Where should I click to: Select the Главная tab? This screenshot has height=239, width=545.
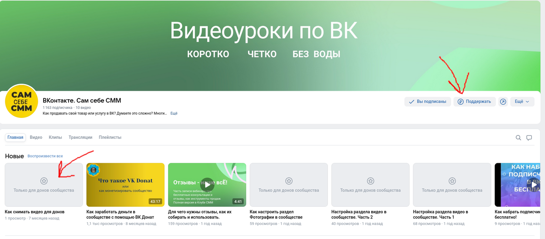pos(15,137)
